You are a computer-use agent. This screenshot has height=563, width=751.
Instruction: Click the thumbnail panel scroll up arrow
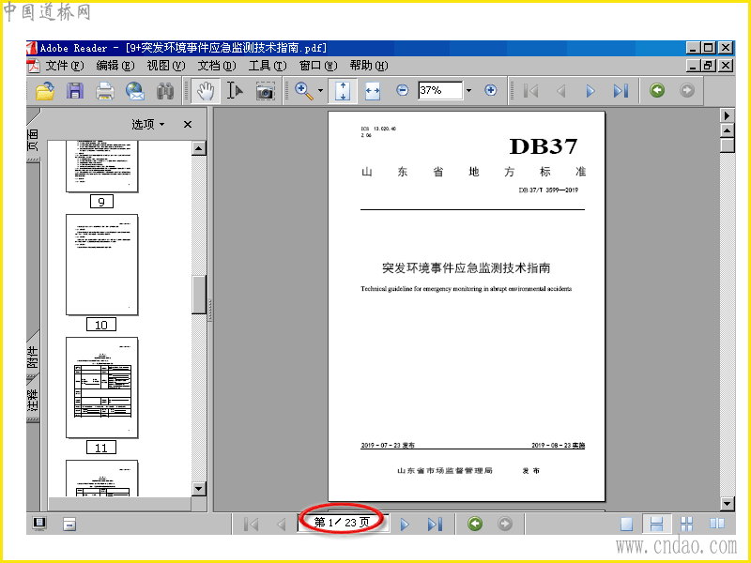tap(199, 148)
